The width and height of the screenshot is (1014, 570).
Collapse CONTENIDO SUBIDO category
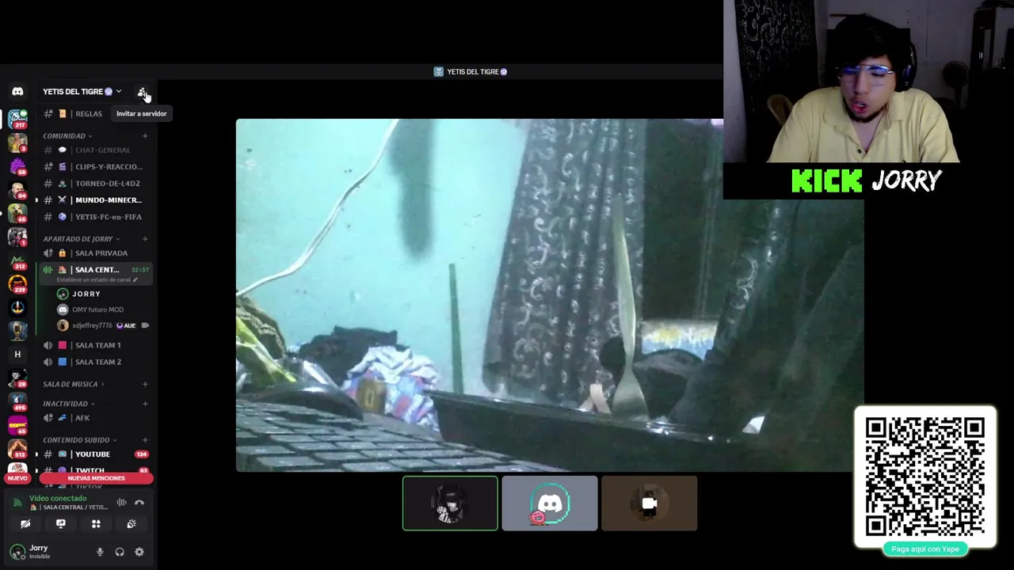click(x=80, y=440)
